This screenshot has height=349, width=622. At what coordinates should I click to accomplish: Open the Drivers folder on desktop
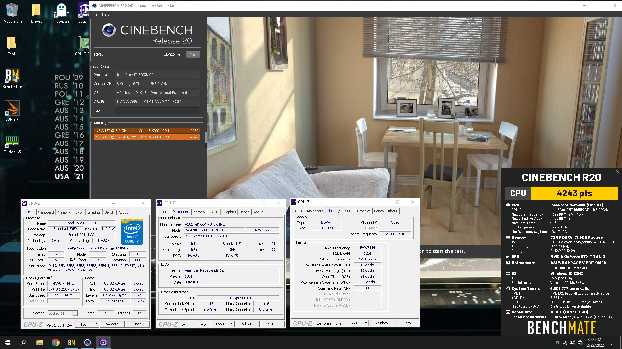click(37, 14)
